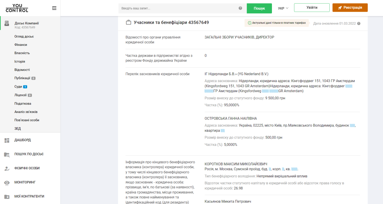This screenshot has width=383, height=204.
Task: Click the Дата оновлення 01.03.2022 text
Action: (335, 23)
